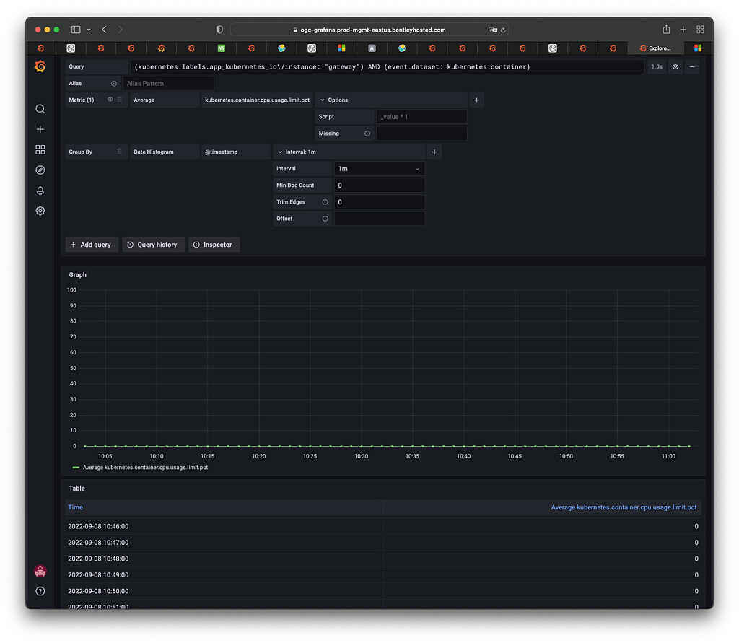
Task: Collapse the Options section
Action: [x=322, y=100]
